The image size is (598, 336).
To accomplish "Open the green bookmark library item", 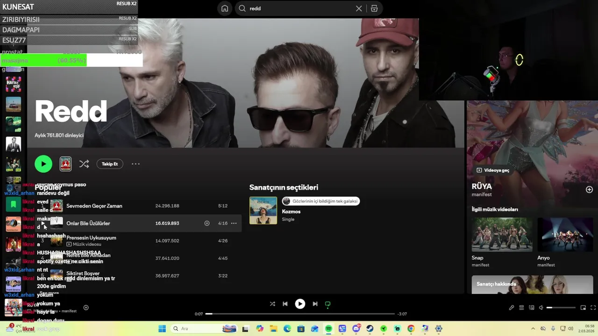I will click(x=13, y=204).
